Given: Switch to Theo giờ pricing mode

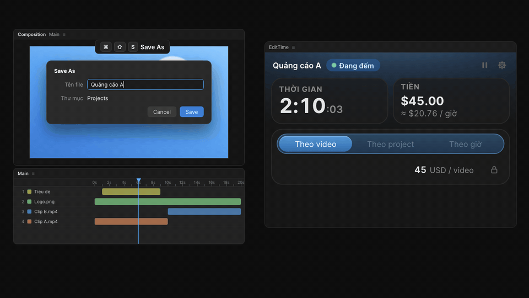Looking at the screenshot, I should [465, 144].
